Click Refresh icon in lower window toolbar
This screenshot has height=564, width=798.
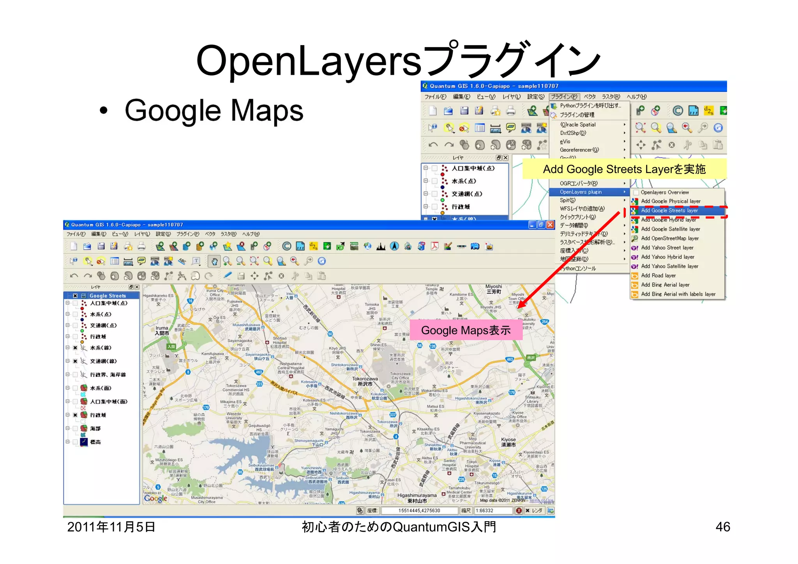coord(322,261)
